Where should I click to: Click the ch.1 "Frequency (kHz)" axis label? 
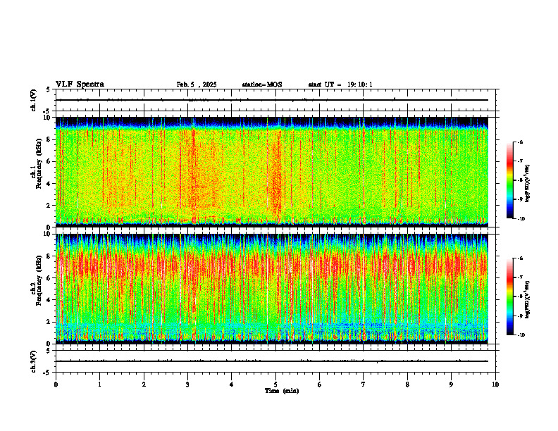39,163
